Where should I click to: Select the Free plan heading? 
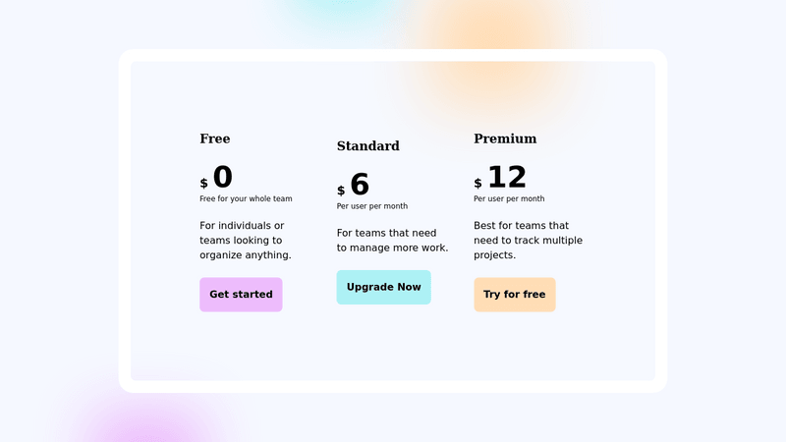[x=215, y=138]
